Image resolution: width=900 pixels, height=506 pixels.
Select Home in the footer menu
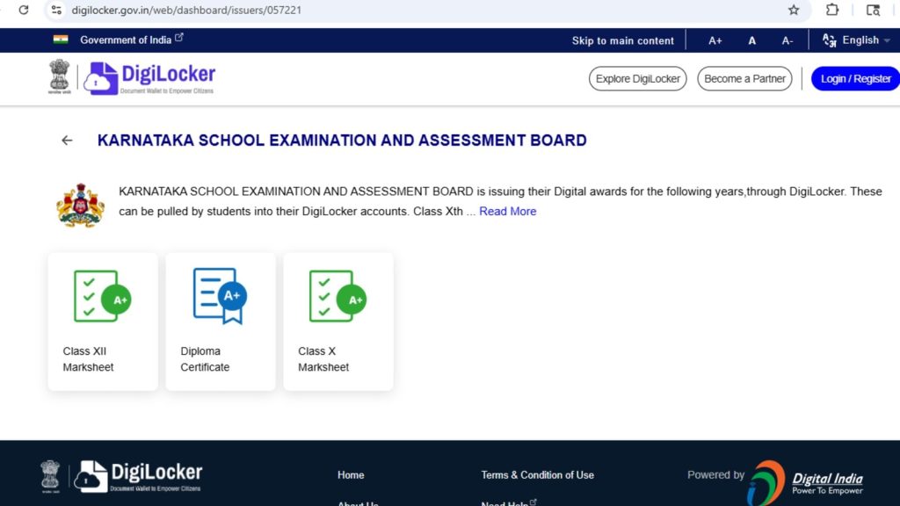click(351, 474)
